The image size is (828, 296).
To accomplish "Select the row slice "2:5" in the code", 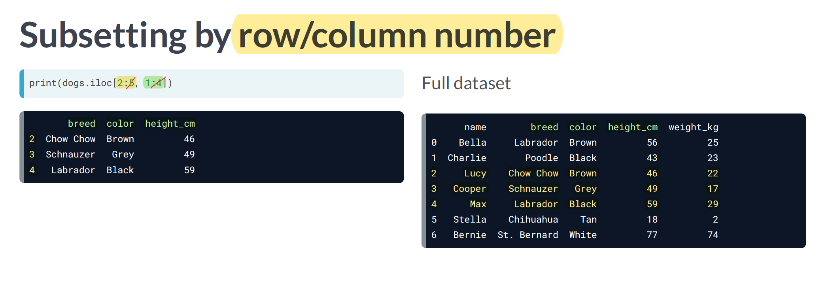I will (x=126, y=83).
